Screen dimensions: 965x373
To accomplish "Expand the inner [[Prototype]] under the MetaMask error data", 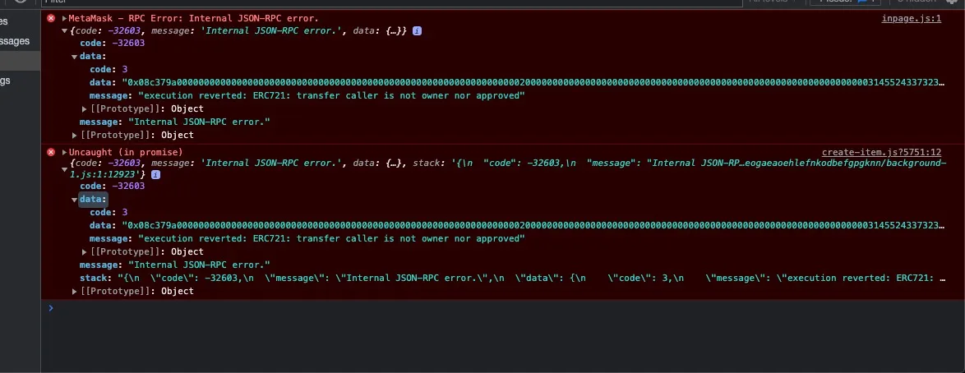I will point(85,109).
